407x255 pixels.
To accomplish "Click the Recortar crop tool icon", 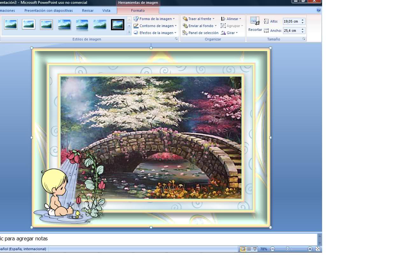I will point(255,21).
